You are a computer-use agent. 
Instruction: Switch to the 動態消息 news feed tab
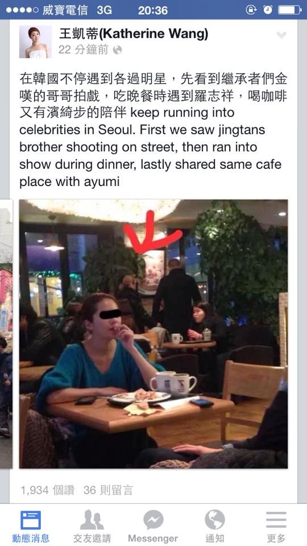[31, 526]
